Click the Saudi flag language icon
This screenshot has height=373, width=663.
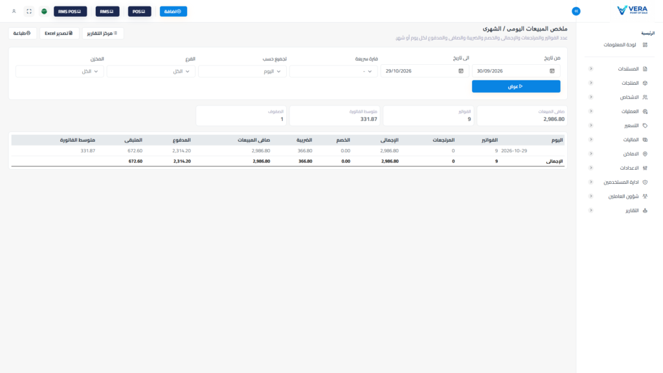pos(44,12)
